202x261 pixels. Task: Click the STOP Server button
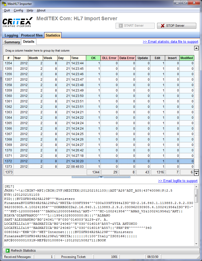(x=177, y=26)
